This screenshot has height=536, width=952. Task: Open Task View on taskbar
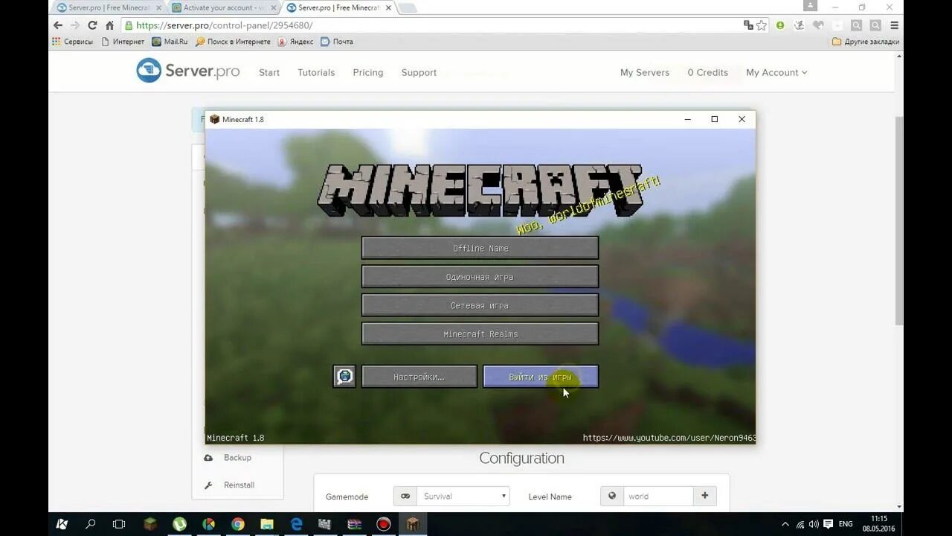(119, 524)
